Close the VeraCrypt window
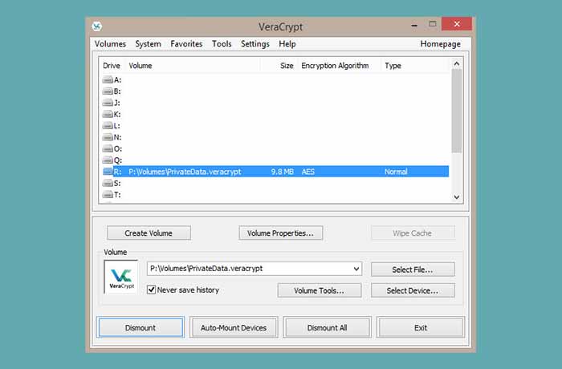This screenshot has height=369, width=562. [457, 24]
